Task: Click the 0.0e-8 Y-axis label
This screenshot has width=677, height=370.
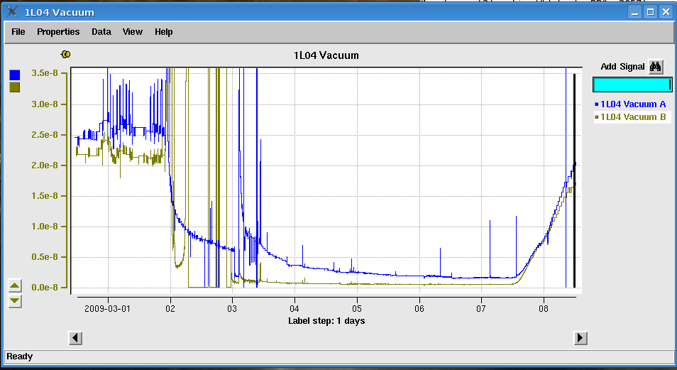Action: pos(45,288)
